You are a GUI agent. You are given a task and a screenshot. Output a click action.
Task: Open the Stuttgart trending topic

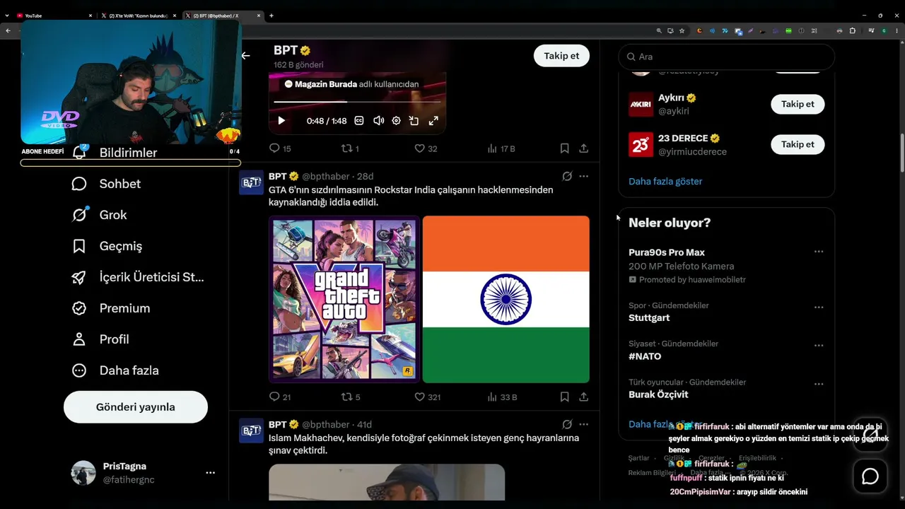click(x=649, y=318)
